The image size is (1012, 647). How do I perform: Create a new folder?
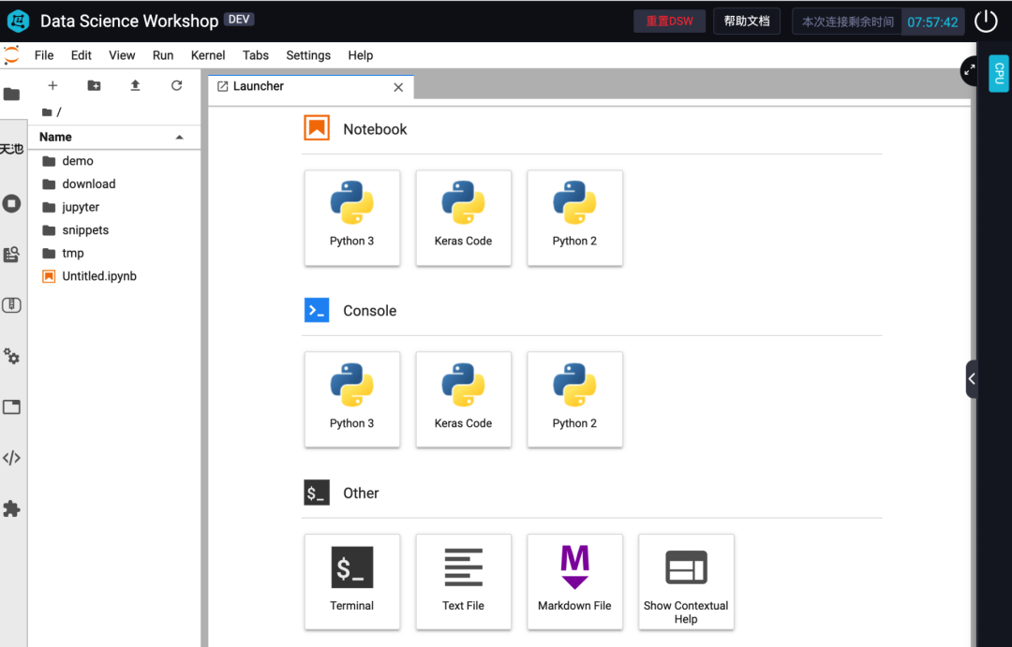[95, 85]
